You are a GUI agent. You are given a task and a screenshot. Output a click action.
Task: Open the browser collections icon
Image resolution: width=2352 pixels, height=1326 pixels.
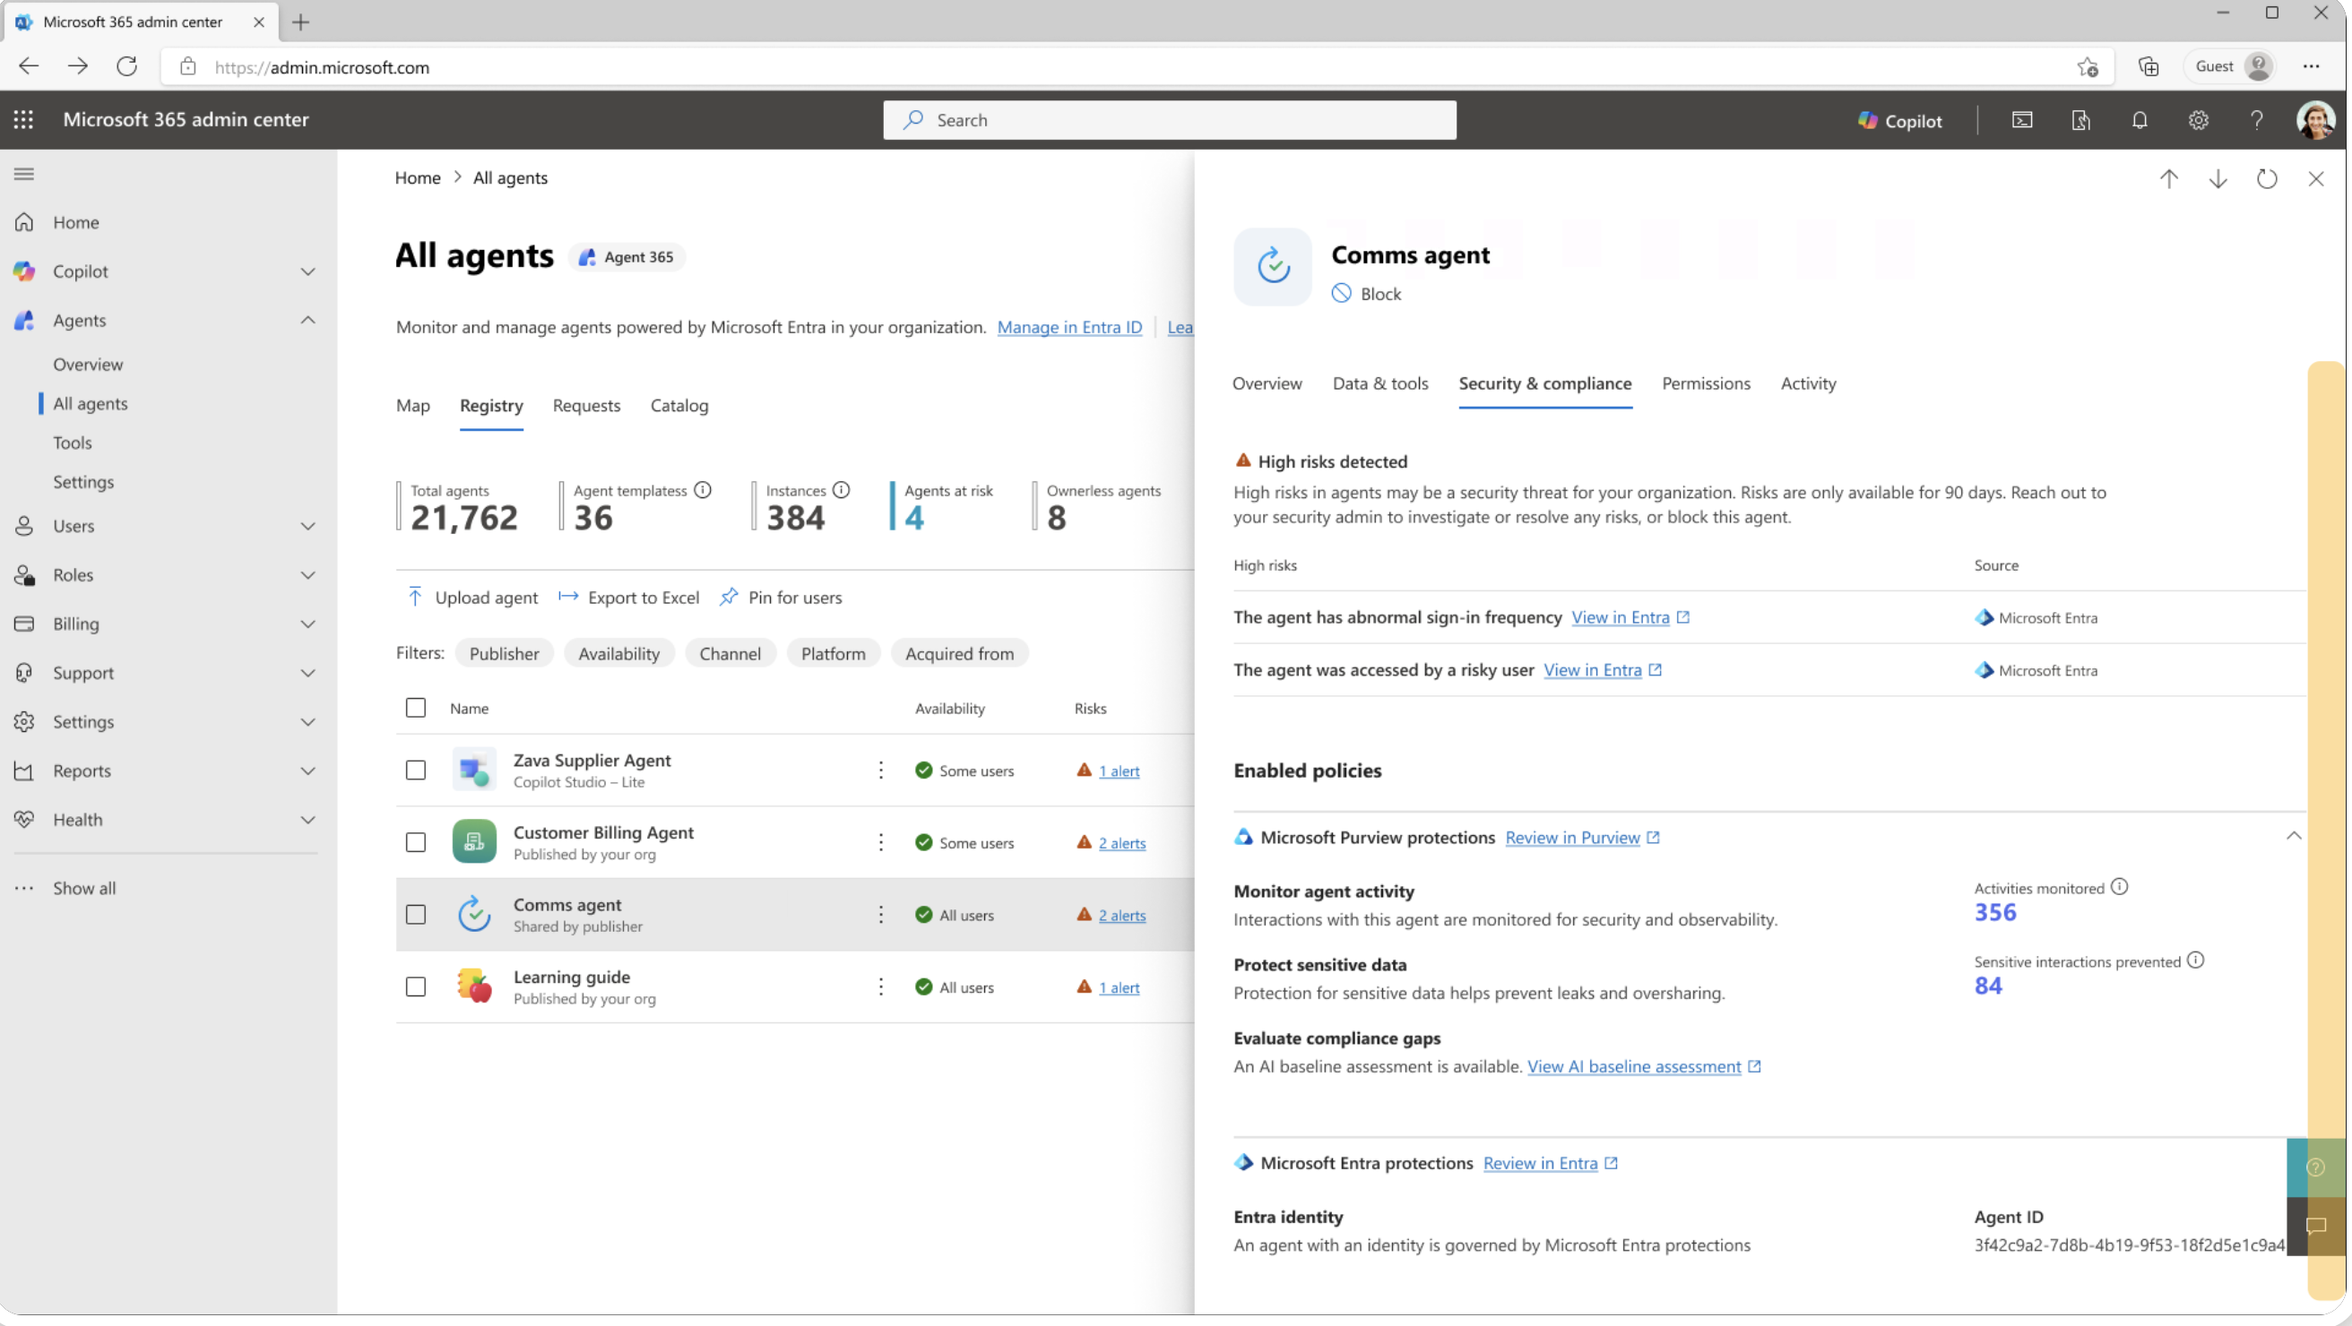tap(2149, 66)
